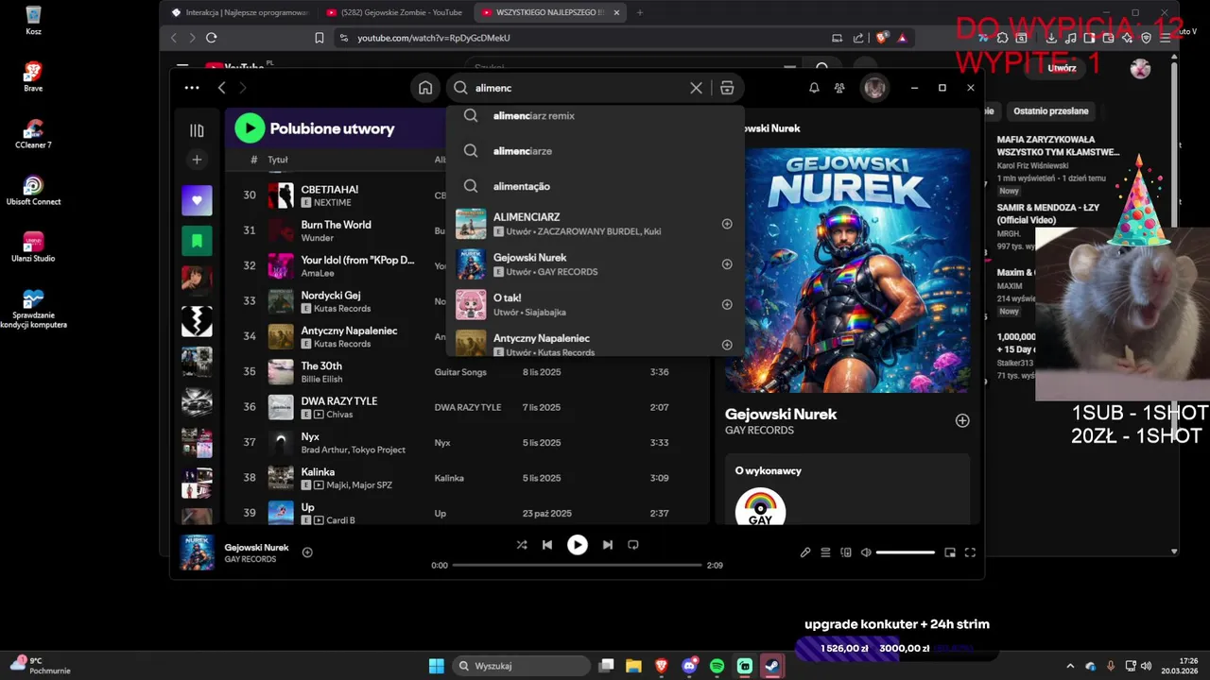Click the Spotify Home icon
This screenshot has height=680, width=1210.
click(x=425, y=88)
